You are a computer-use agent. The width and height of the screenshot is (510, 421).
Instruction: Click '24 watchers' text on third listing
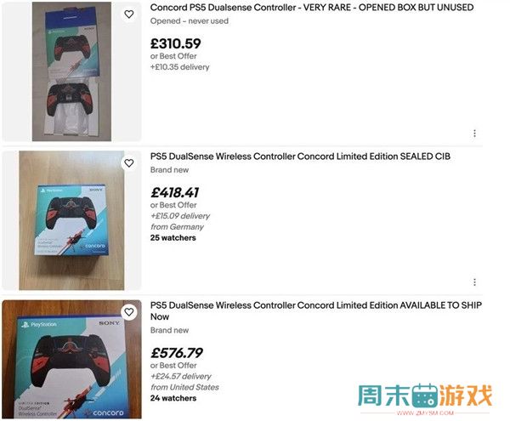coord(173,398)
